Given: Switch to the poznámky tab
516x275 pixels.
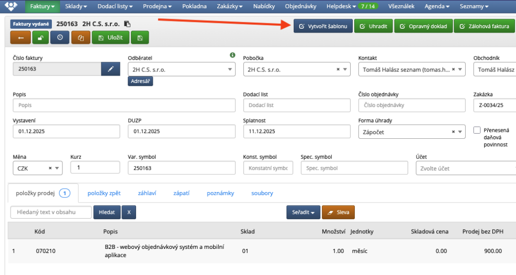Looking at the screenshot, I should 220,193.
